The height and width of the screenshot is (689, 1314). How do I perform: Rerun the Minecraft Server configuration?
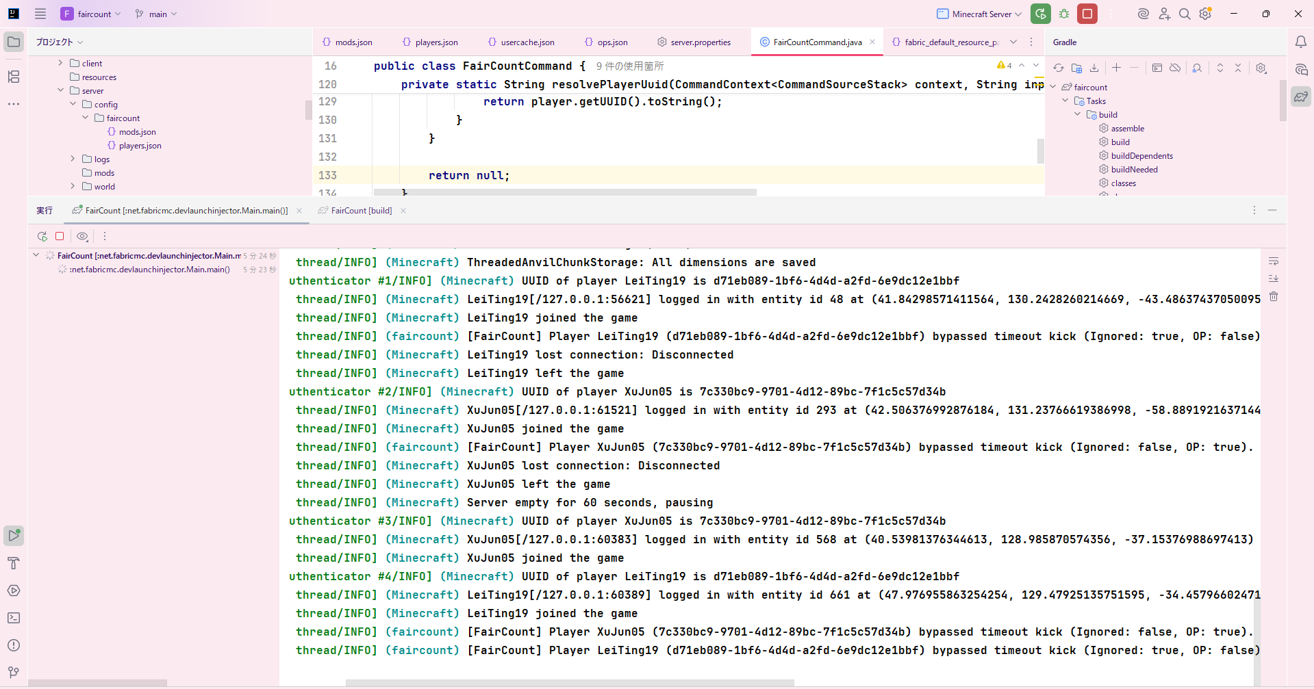click(x=1041, y=14)
